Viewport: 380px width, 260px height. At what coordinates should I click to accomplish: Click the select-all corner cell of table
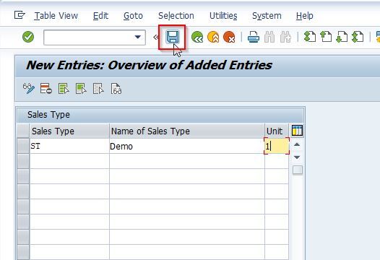[x=23, y=131]
